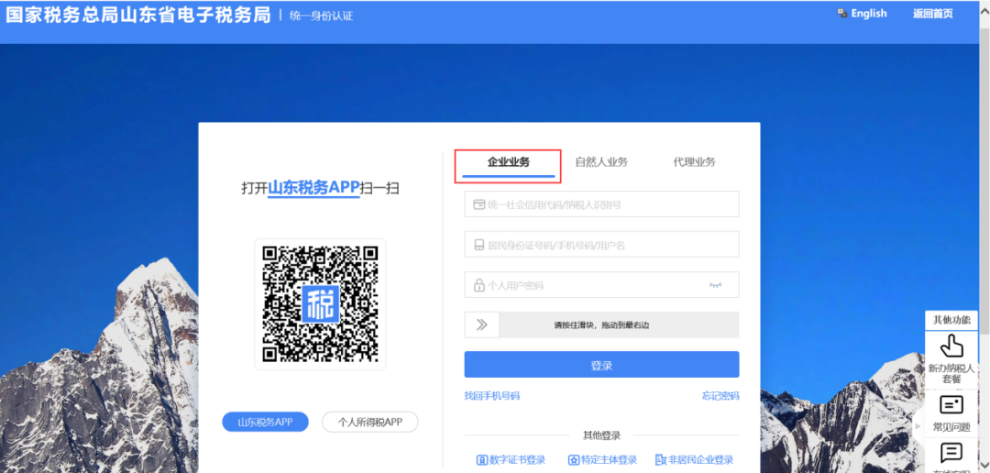Switch to the 自然人业务 tab
Image resolution: width=990 pixels, height=473 pixels.
[x=601, y=162]
